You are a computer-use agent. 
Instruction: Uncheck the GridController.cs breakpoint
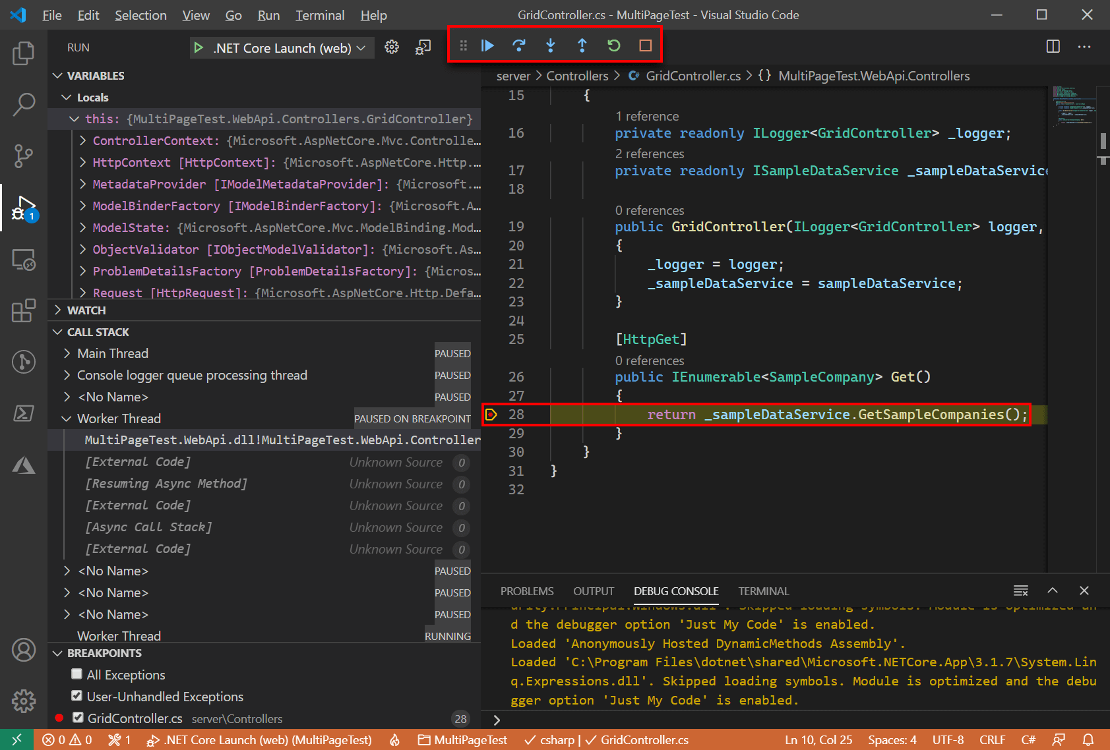pos(77,717)
